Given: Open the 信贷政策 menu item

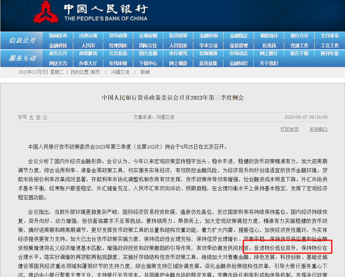Looking at the screenshot, I should click(x=178, y=35).
